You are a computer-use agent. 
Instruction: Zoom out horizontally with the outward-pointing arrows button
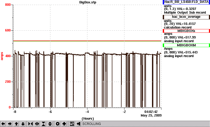tap(37, 124)
